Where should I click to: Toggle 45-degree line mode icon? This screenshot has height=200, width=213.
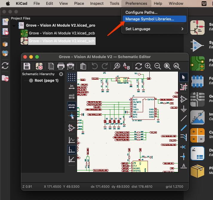click(x=72, y=159)
